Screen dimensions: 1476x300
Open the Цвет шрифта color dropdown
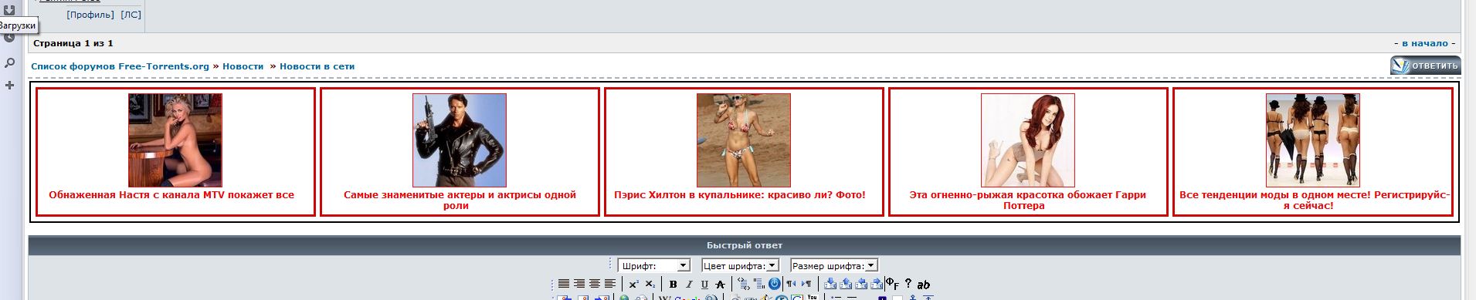point(740,265)
